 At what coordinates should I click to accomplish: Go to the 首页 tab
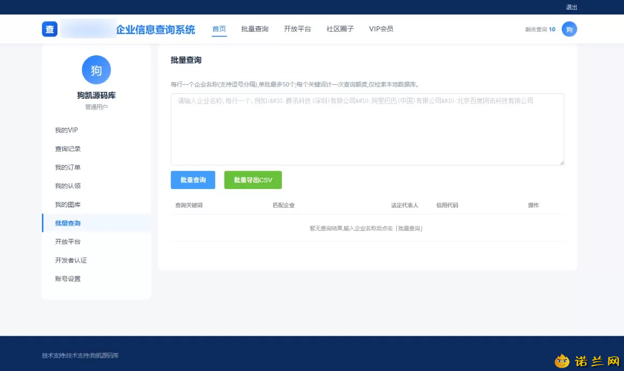(219, 29)
